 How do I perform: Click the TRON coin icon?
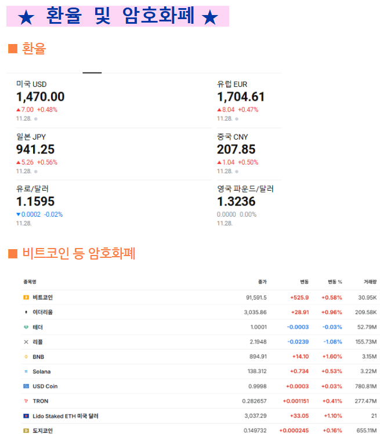(26, 401)
